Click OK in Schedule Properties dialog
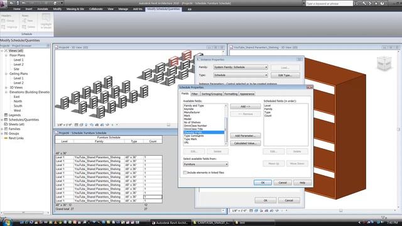The width and height of the screenshot is (402, 226). (263, 183)
